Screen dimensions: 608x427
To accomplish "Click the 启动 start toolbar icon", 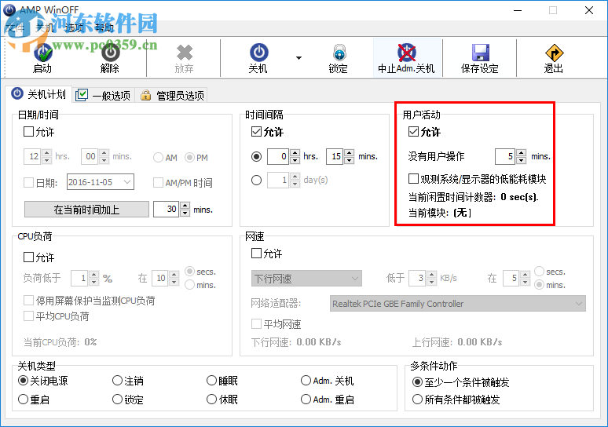I will [42, 53].
